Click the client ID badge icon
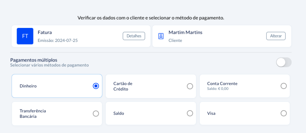Viewport: 306px width, 133px height. tap(161, 36)
